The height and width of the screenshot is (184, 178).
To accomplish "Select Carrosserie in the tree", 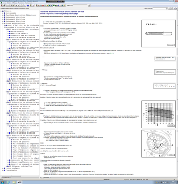I will click(x=11, y=13).
